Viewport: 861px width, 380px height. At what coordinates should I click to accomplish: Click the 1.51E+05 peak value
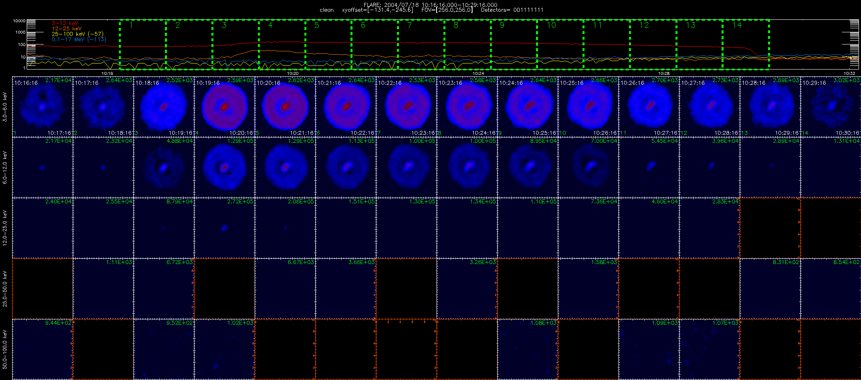click(x=361, y=201)
